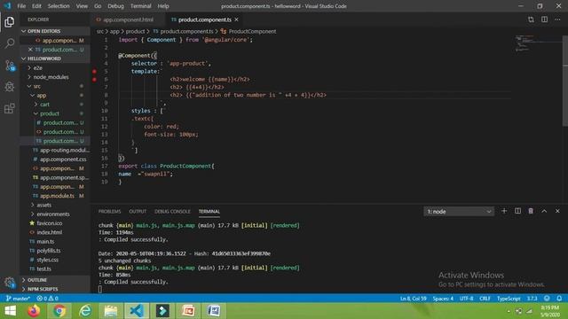Open editor More Actions ellipsis
The height and width of the screenshot is (319, 568).
tap(557, 19)
